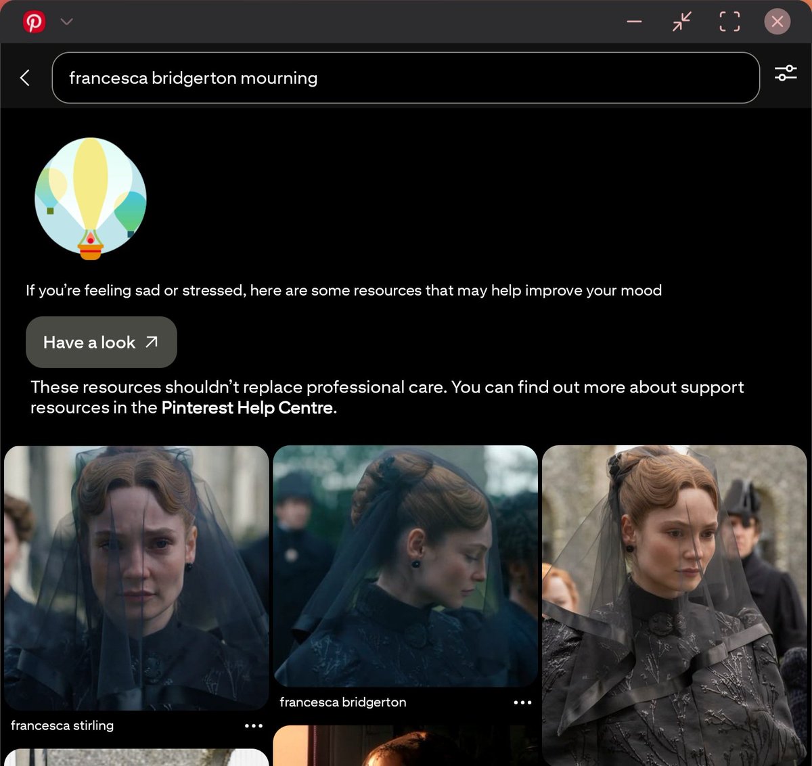The height and width of the screenshot is (766, 812).
Task: Open more options for francesca stirling pin
Action: (x=254, y=726)
